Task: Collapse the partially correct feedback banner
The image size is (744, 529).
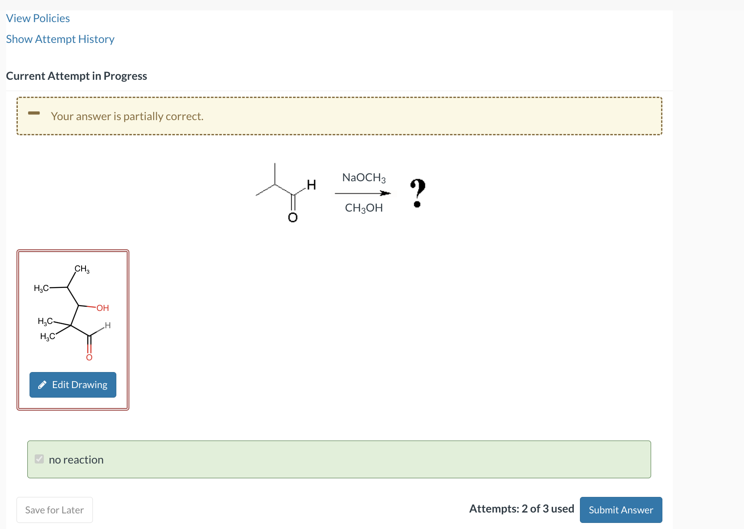Action: coord(34,113)
